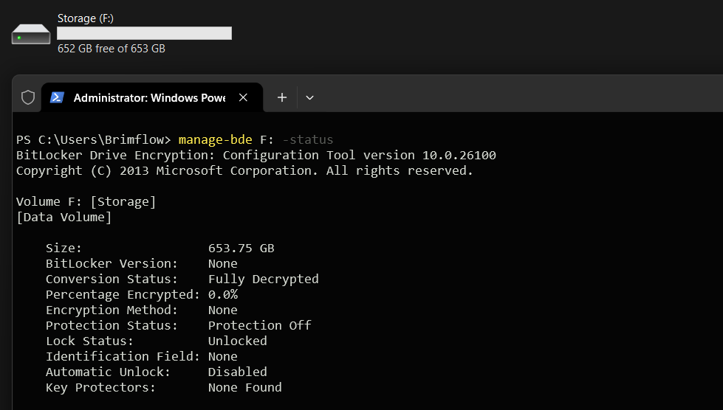
Task: Click the 'Encryption Method:' label
Action: coord(112,310)
